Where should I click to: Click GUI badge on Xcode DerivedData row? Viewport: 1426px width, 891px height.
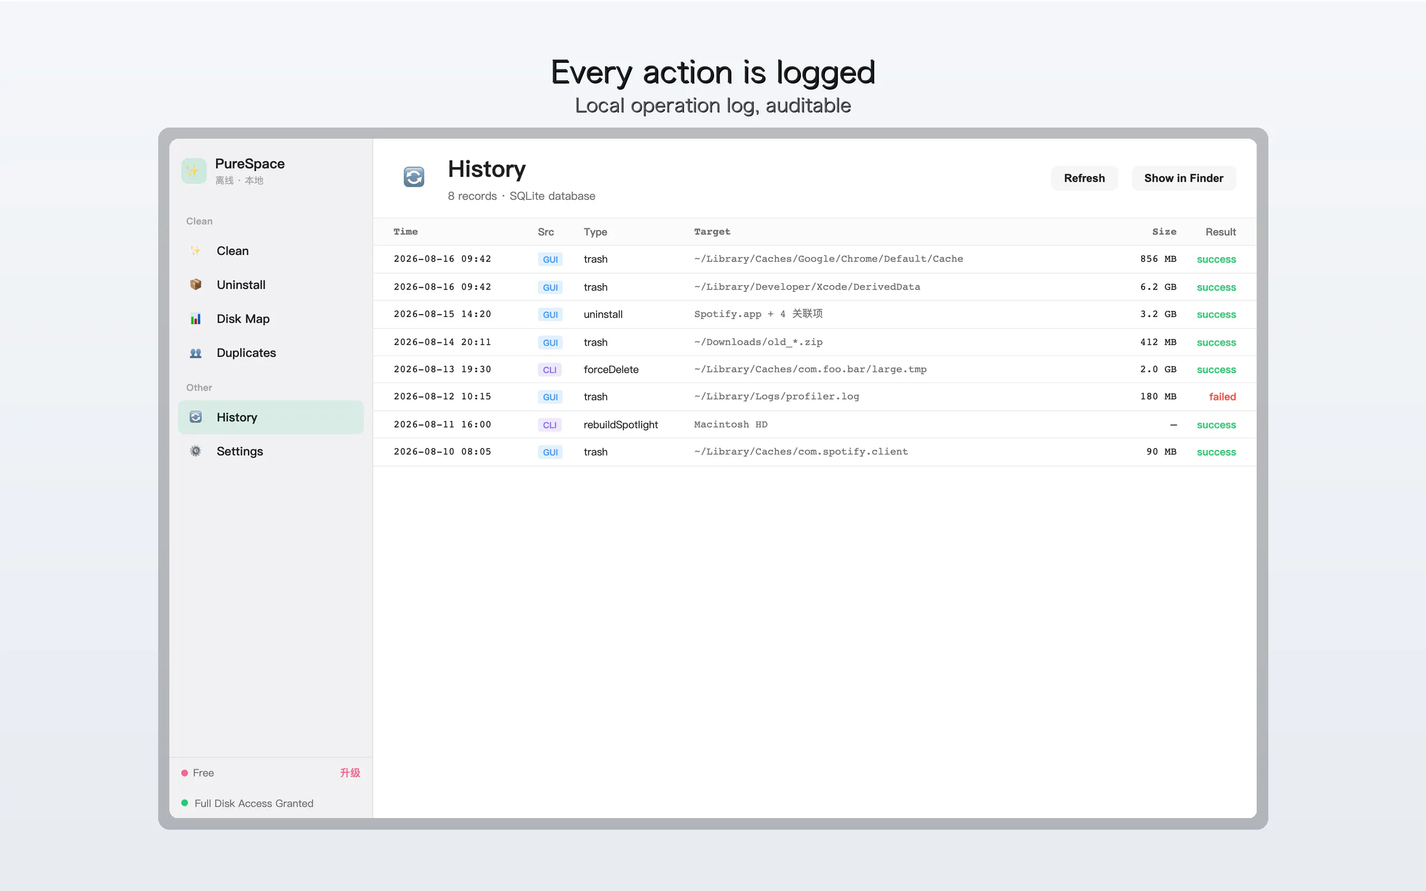pos(550,287)
